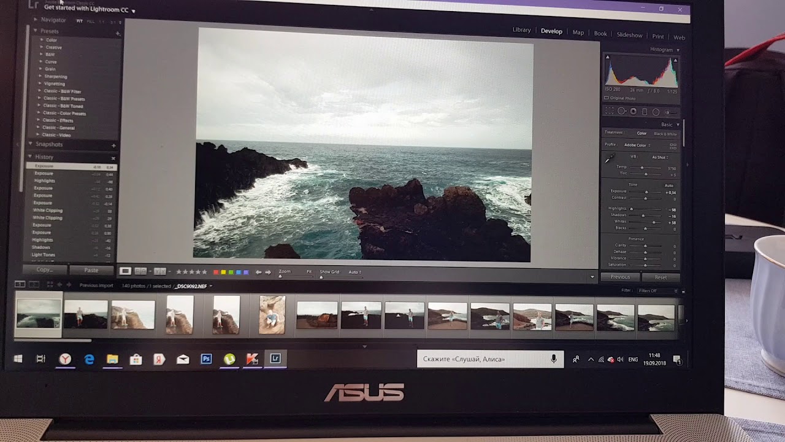
Task: Go to grid view from filmstrip bar
Action: coord(50,285)
